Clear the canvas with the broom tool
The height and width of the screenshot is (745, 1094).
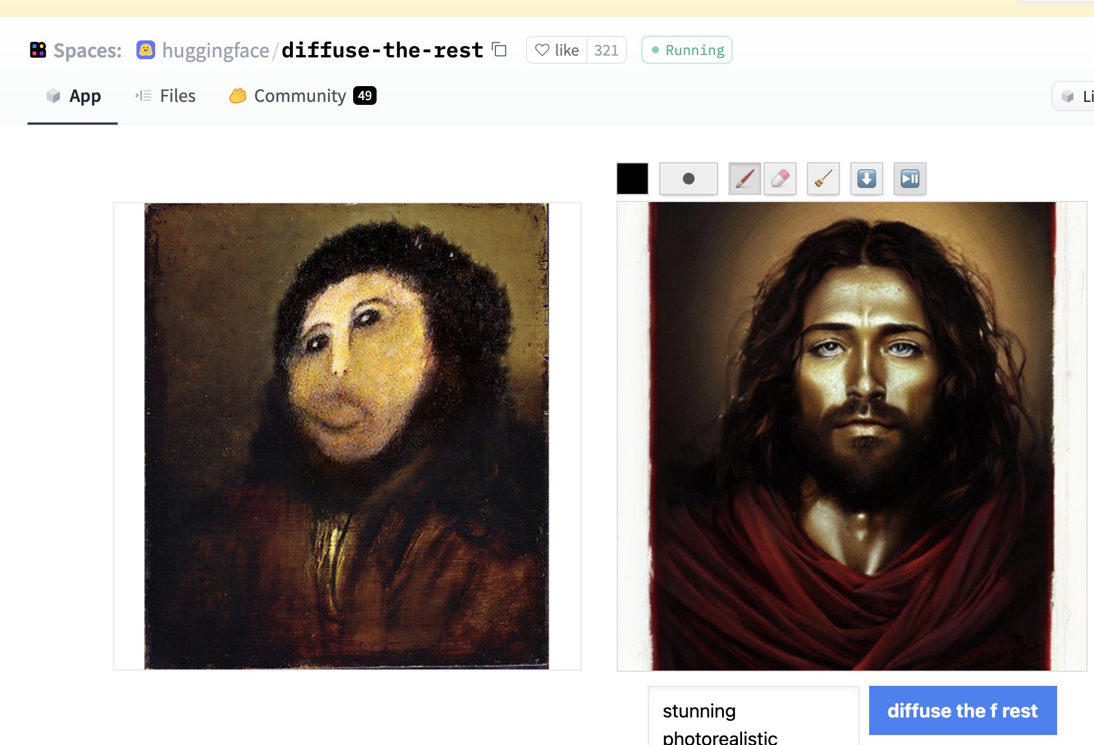(x=823, y=179)
